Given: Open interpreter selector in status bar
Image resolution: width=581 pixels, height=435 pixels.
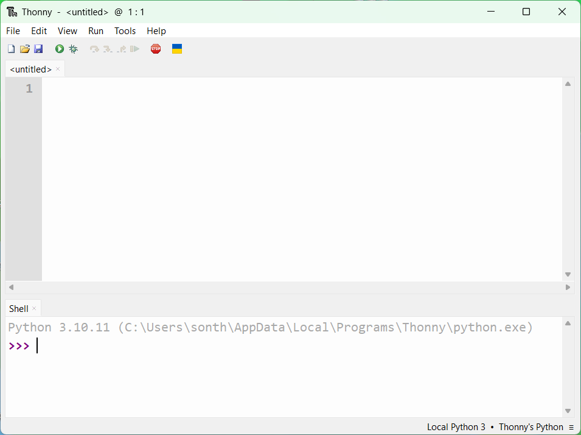Looking at the screenshot, I should coord(500,427).
